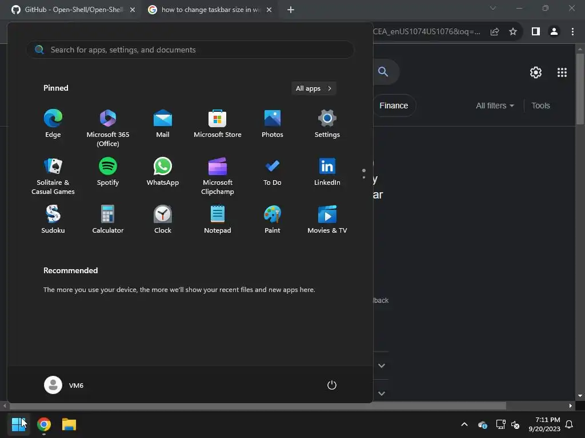Open Chrome three-dot menu
The width and height of the screenshot is (585, 438).
coord(572,32)
